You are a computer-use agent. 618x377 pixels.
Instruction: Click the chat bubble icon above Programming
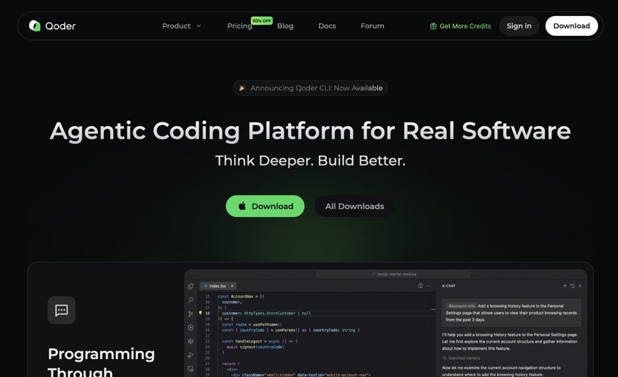coord(62,310)
